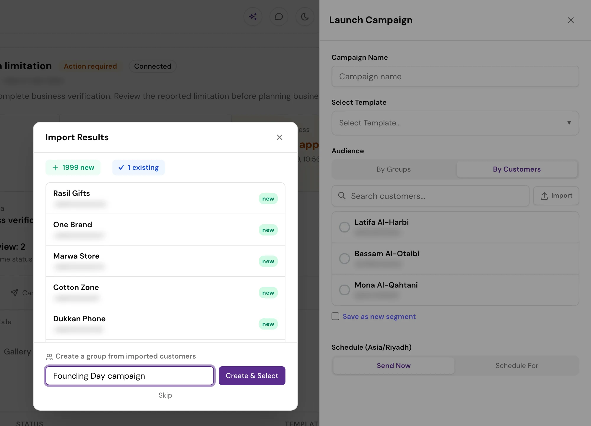
Task: Click the template dropdown arrow
Action: [569, 123]
